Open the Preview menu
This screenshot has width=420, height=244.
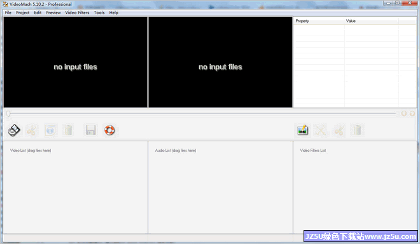click(53, 13)
